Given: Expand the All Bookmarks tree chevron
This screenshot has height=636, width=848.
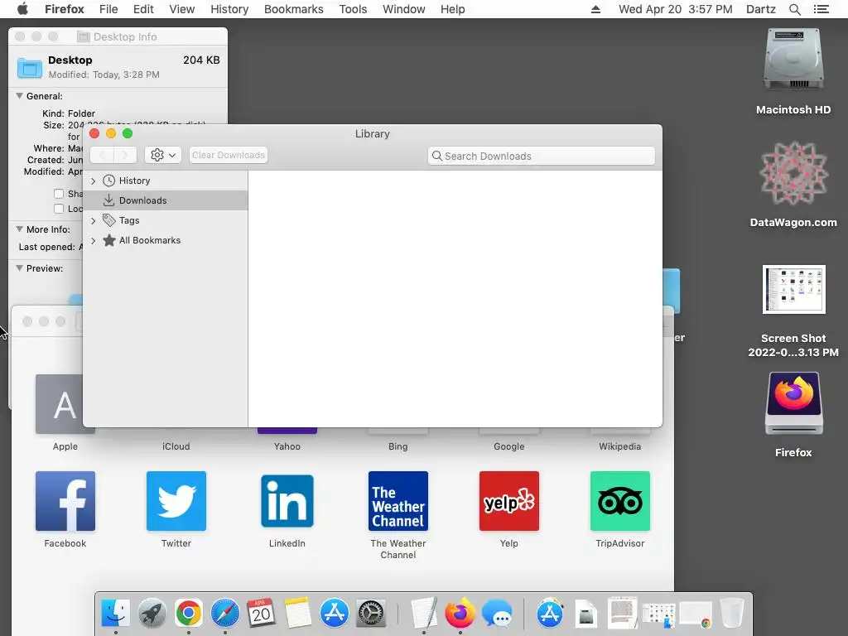Looking at the screenshot, I should (x=93, y=241).
